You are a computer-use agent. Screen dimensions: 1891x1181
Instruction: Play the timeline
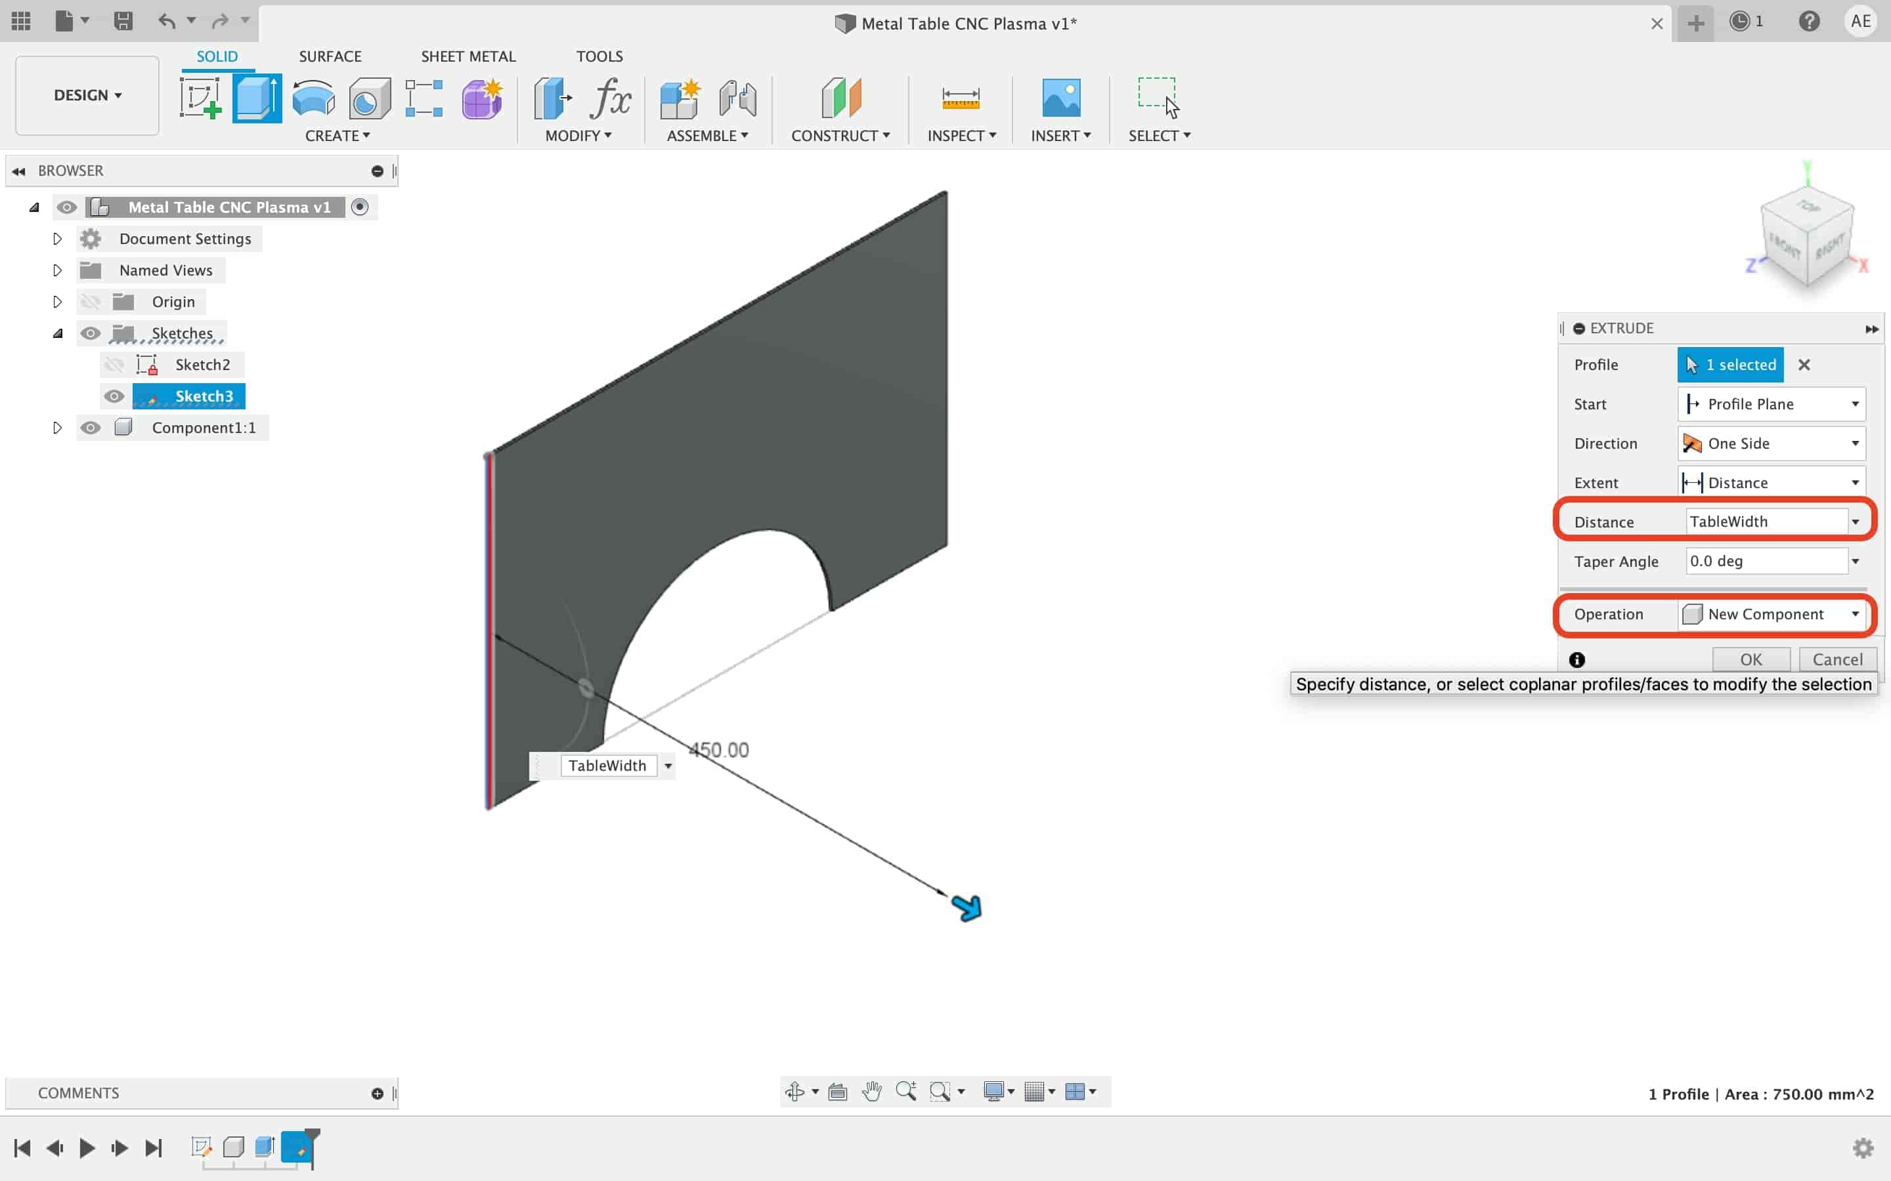pos(87,1148)
